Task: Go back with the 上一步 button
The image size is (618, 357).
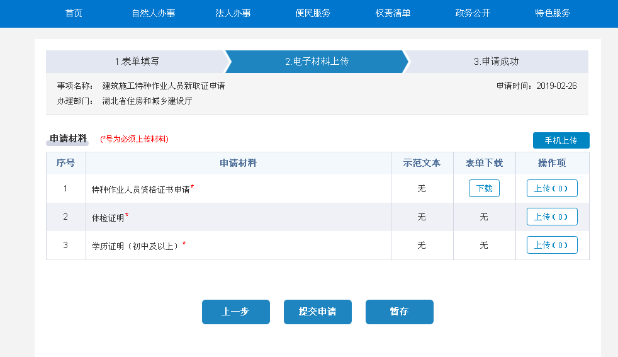Action: pos(235,312)
